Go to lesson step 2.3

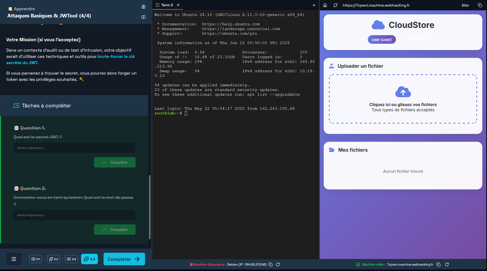[x=71, y=259]
